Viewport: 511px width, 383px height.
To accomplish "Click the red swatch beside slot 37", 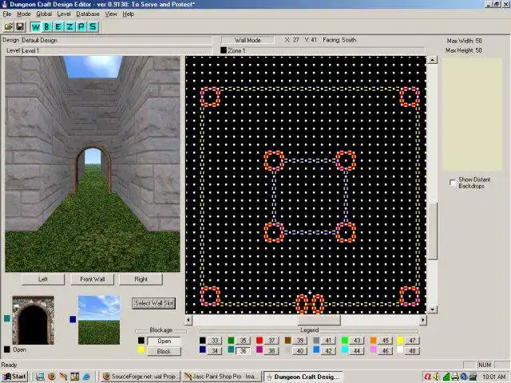I will click(x=259, y=341).
